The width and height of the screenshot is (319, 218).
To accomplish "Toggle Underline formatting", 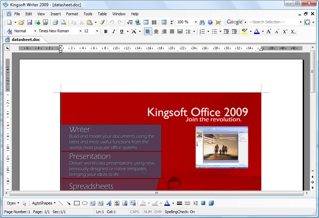I will 122,32.
